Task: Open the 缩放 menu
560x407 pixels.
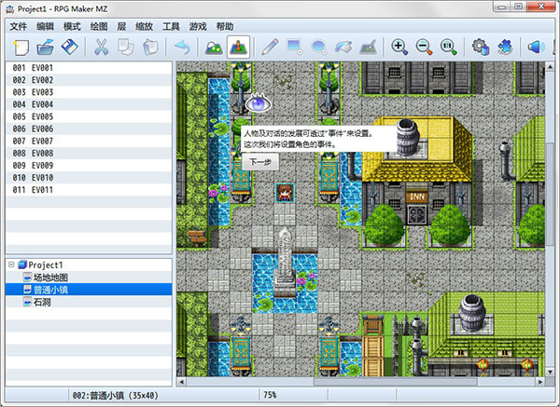Action: [144, 26]
